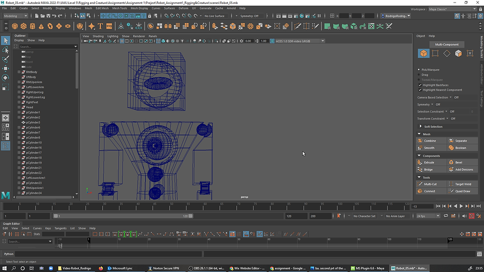Select Edge selection mode icon
484x272 pixels.
click(447, 54)
